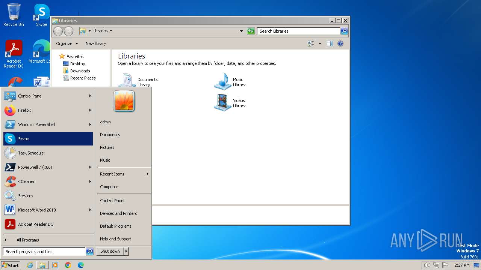The height and width of the screenshot is (270, 481).
Task: Click New library in Explorer toolbar
Action: 96,43
